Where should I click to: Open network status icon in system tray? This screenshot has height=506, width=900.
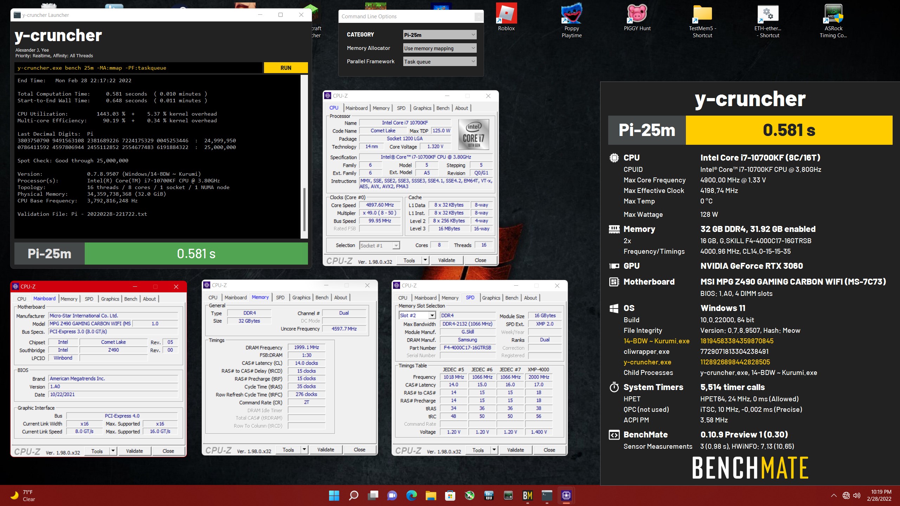pos(846,495)
